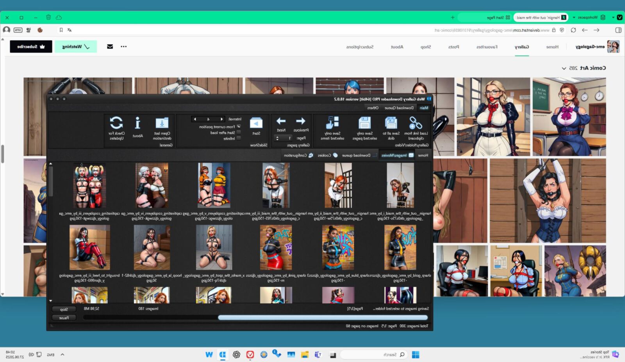Image resolution: width=625 pixels, height=362 pixels.
Task: Open the three-dot more options on profile
Action: 123,46
